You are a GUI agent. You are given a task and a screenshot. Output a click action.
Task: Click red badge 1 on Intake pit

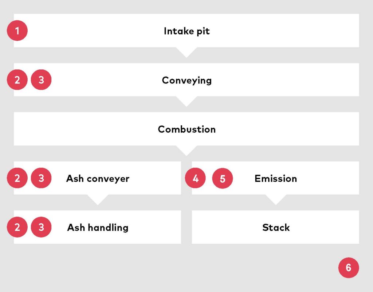coord(17,31)
